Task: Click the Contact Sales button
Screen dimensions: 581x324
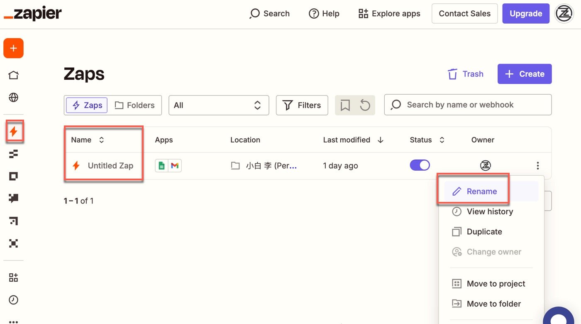Action: tap(465, 14)
